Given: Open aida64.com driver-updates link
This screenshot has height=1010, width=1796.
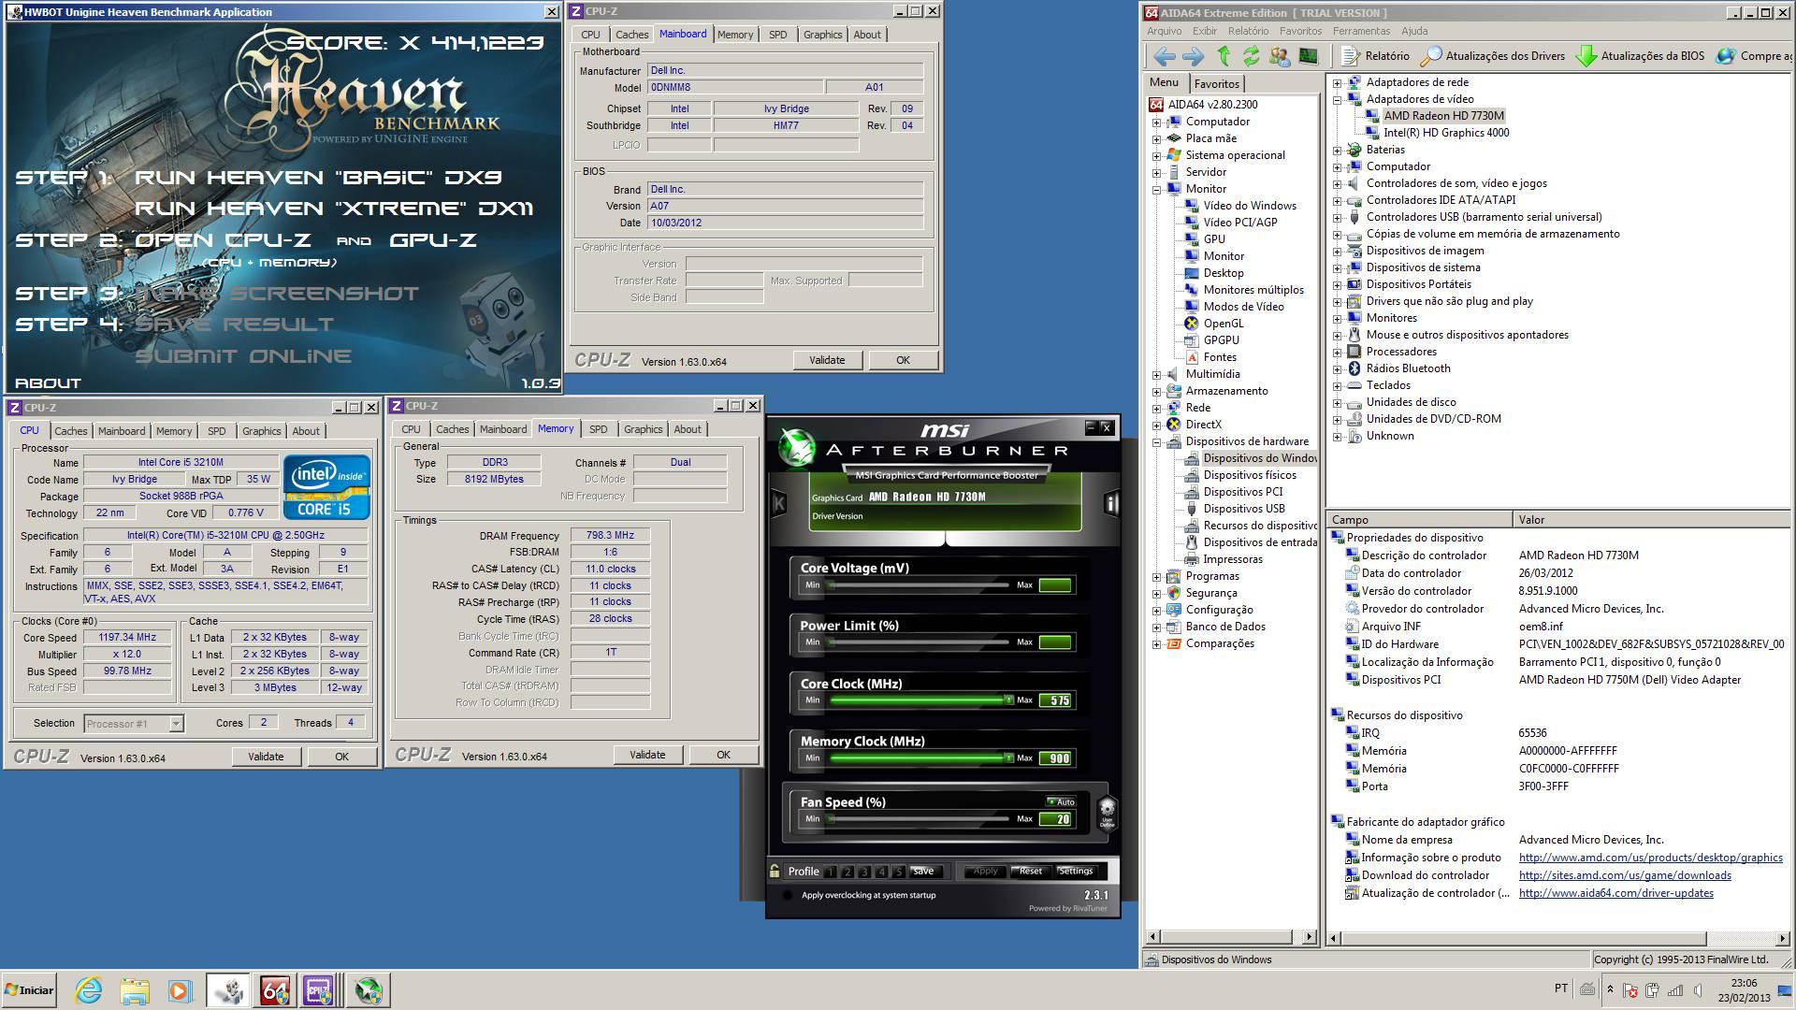Looking at the screenshot, I should 1615,893.
